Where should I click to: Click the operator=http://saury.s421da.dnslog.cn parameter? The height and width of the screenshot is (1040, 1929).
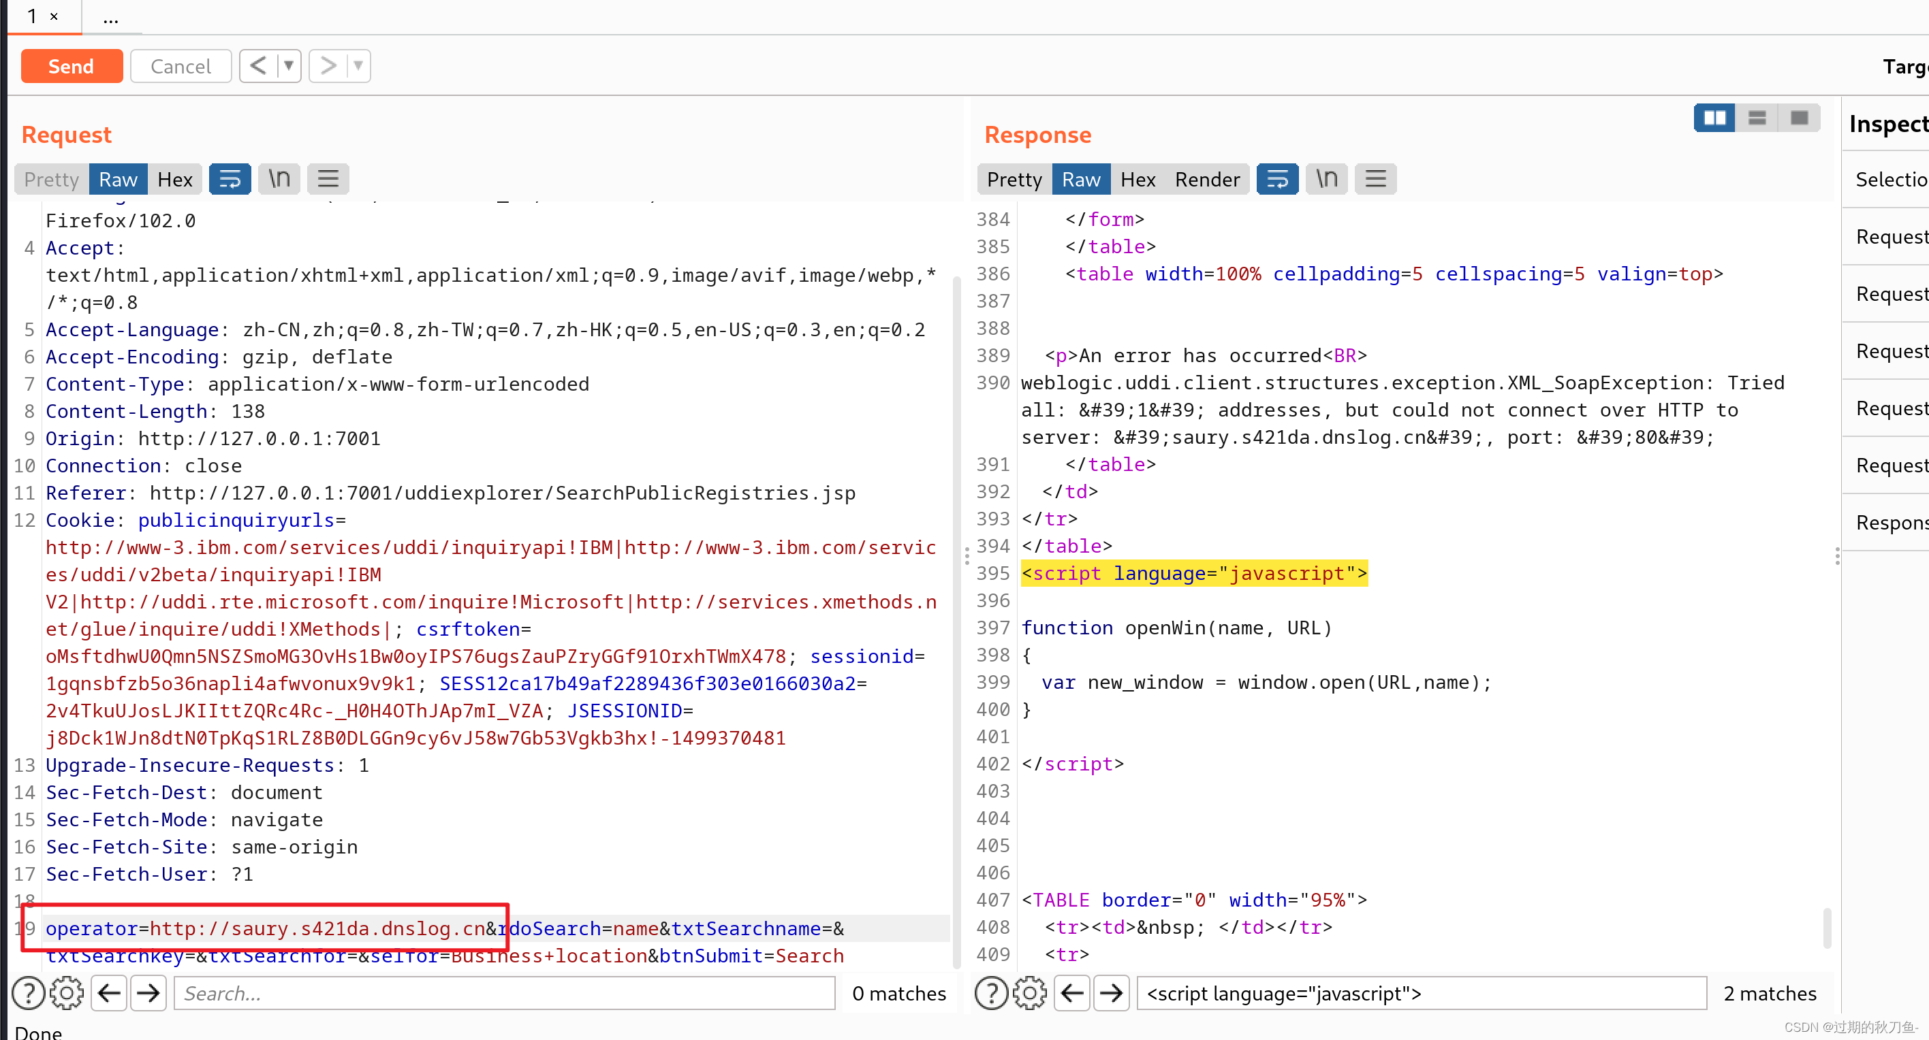click(x=265, y=928)
